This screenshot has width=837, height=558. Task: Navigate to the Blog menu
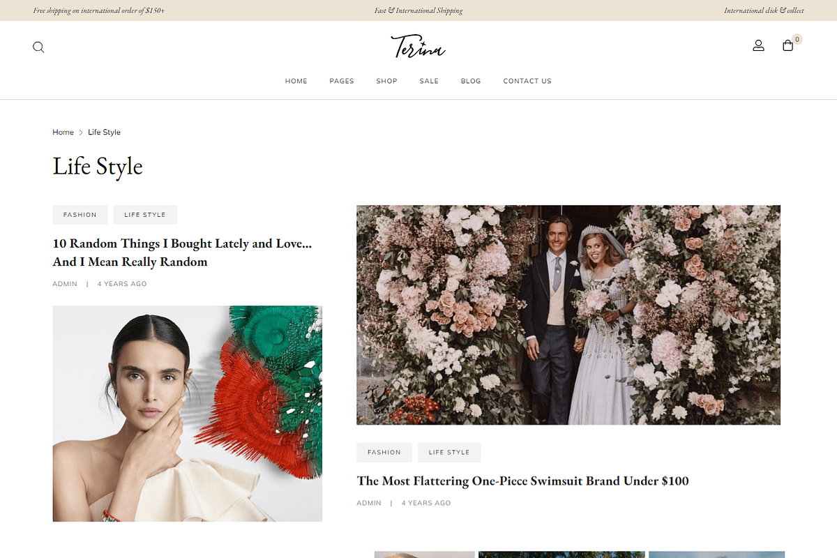coord(471,81)
